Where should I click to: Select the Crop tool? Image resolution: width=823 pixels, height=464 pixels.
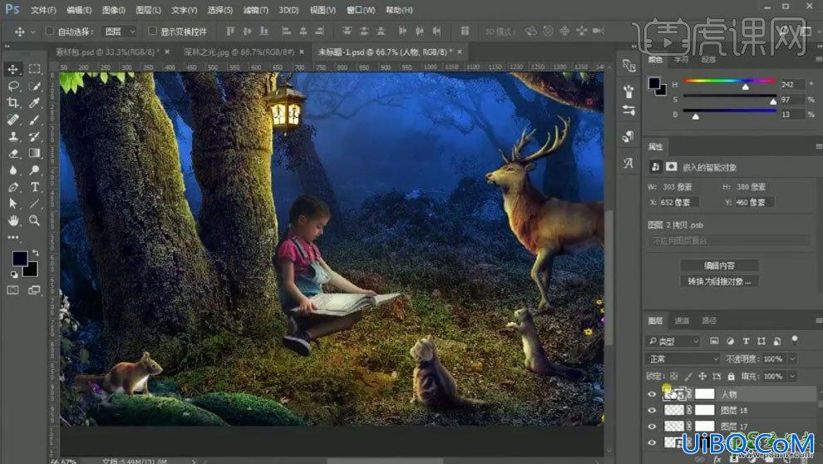click(x=13, y=103)
